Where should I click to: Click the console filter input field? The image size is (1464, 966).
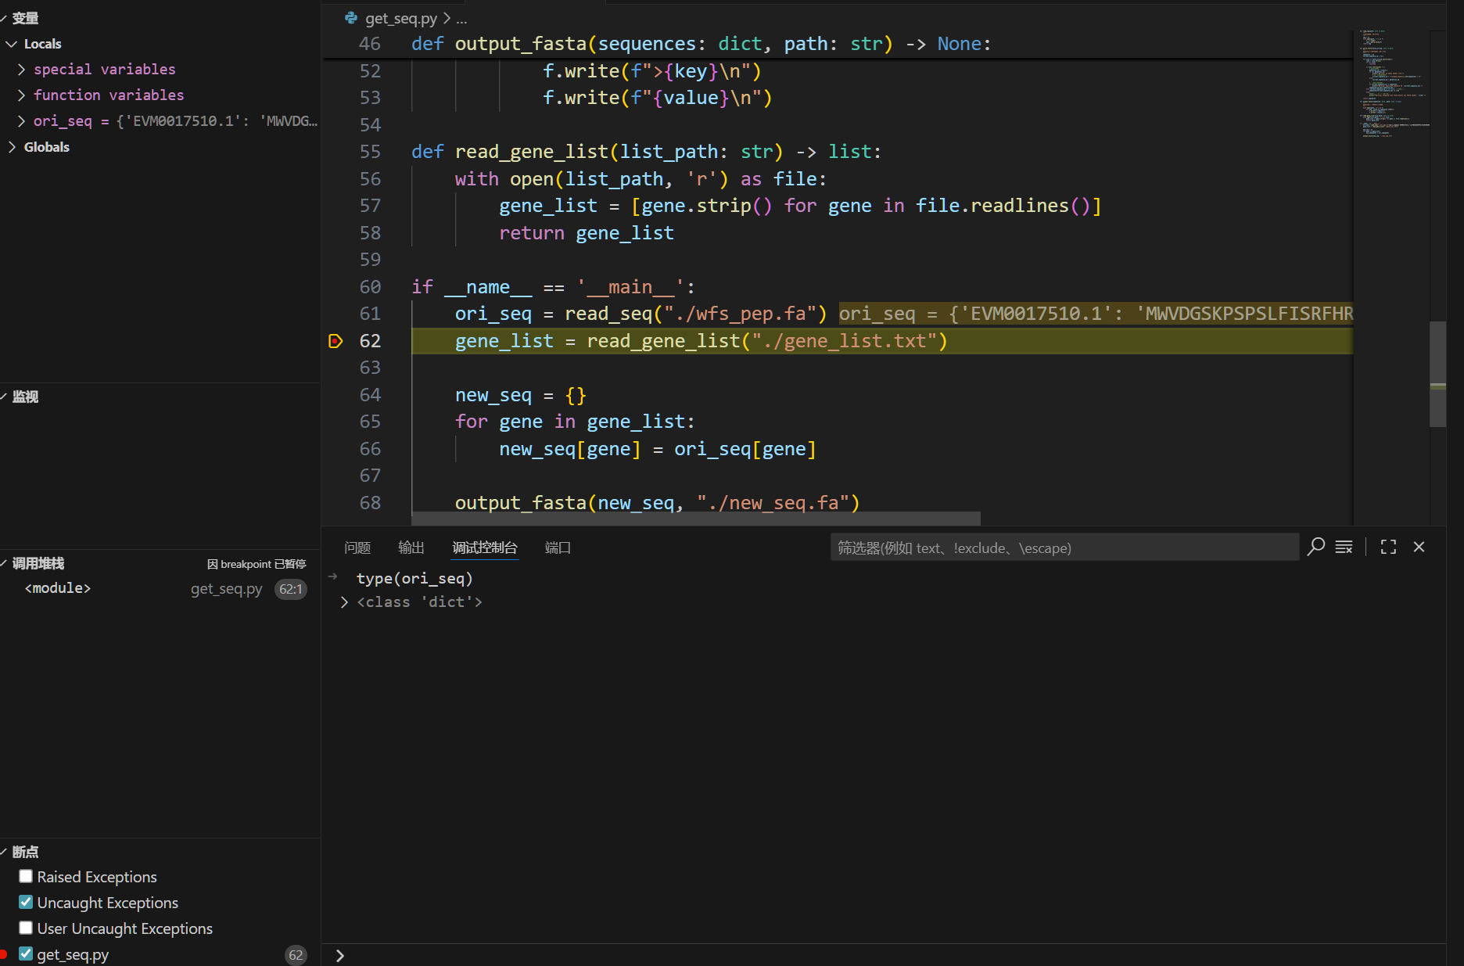[1064, 548]
